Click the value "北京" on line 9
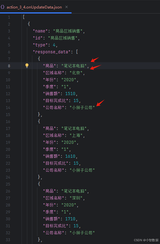This screenshot has height=244, width=160. [76, 73]
